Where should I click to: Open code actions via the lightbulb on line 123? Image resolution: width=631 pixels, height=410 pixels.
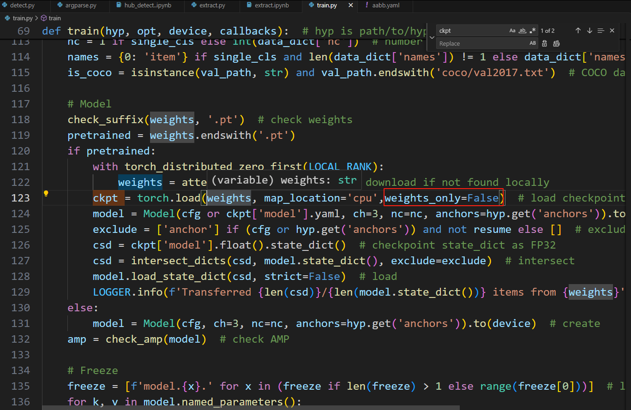(46, 193)
